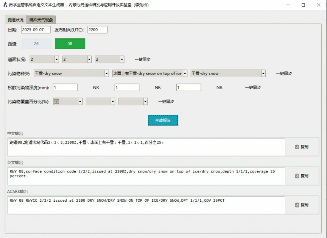Click the 日期 date input field
This screenshot has width=327, height=238.
[36, 29]
